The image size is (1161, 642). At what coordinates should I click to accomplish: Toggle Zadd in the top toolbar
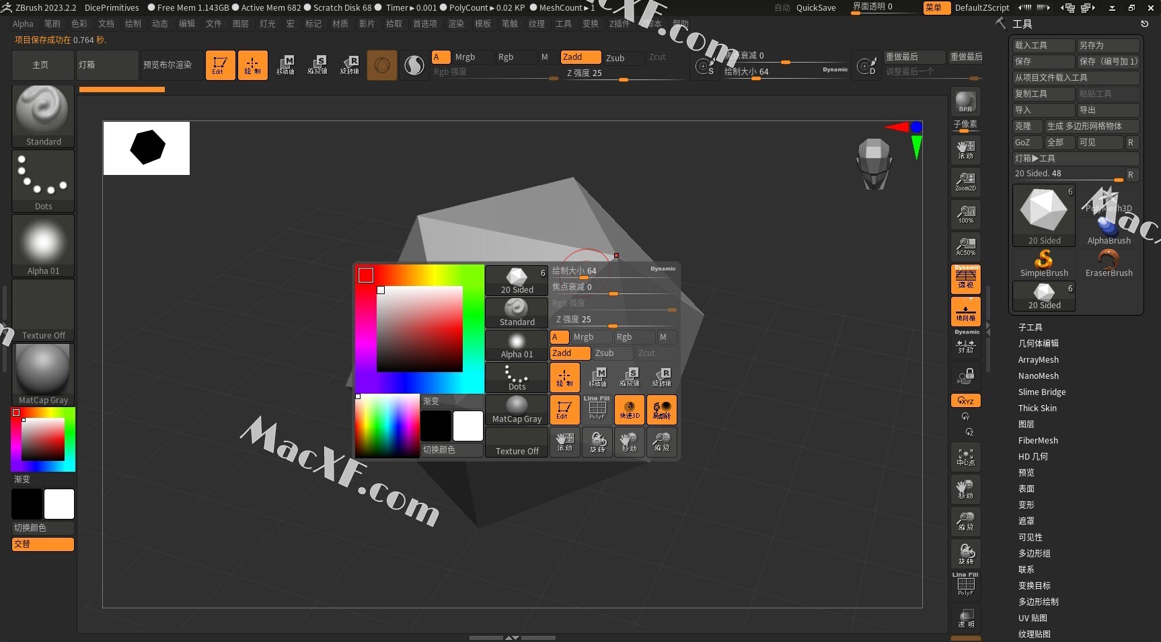point(581,57)
